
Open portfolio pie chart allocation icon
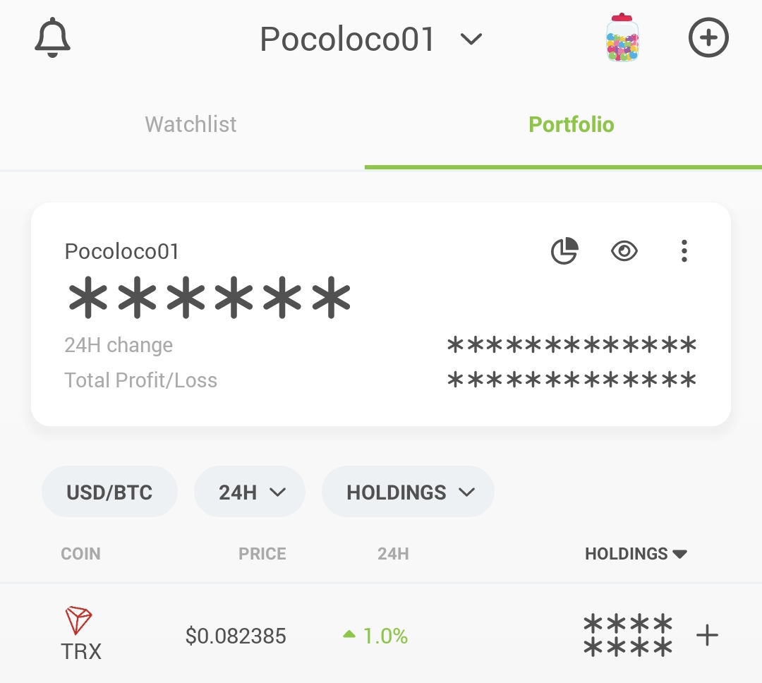click(x=564, y=251)
